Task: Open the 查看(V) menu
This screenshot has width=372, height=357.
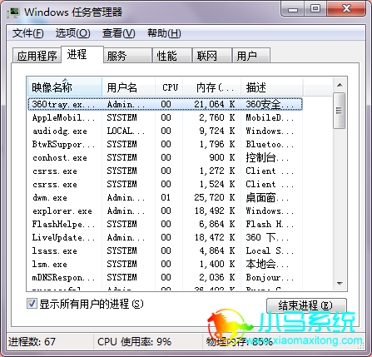Action: tap(118, 33)
